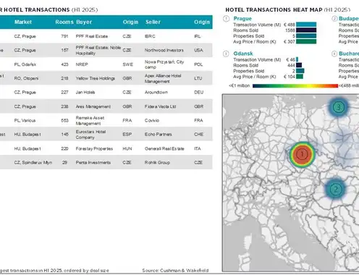The width and height of the screenshot is (359, 275).
Task: Click buyer 'Ares Management'
Action: pos(93,106)
